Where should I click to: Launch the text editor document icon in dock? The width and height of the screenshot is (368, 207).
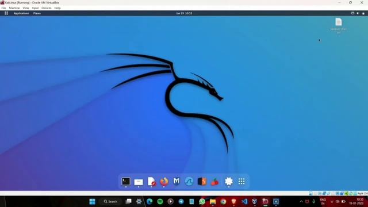(x=151, y=182)
